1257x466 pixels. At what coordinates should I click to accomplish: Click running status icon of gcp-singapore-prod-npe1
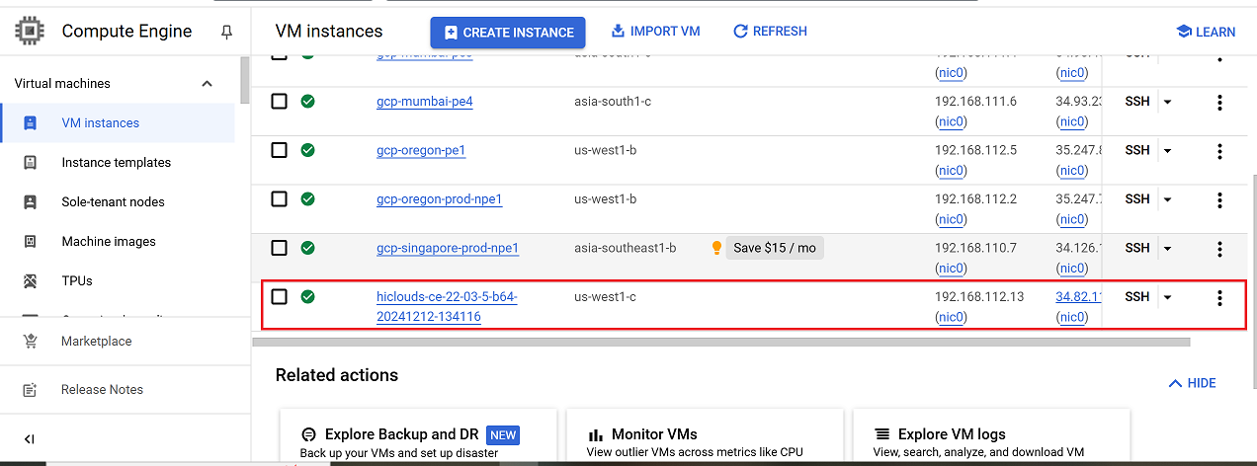pyautogui.click(x=308, y=248)
